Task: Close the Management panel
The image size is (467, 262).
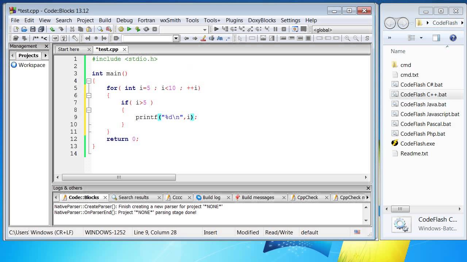Action: tap(46, 46)
